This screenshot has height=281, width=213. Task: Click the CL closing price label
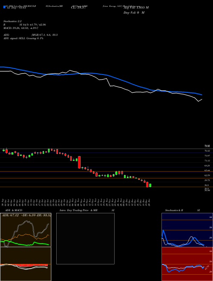78,8
